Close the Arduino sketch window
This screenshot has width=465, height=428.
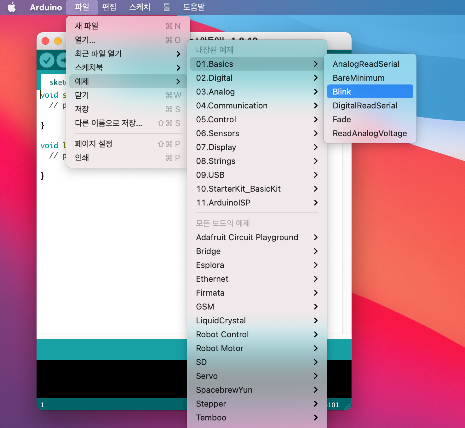click(x=45, y=41)
